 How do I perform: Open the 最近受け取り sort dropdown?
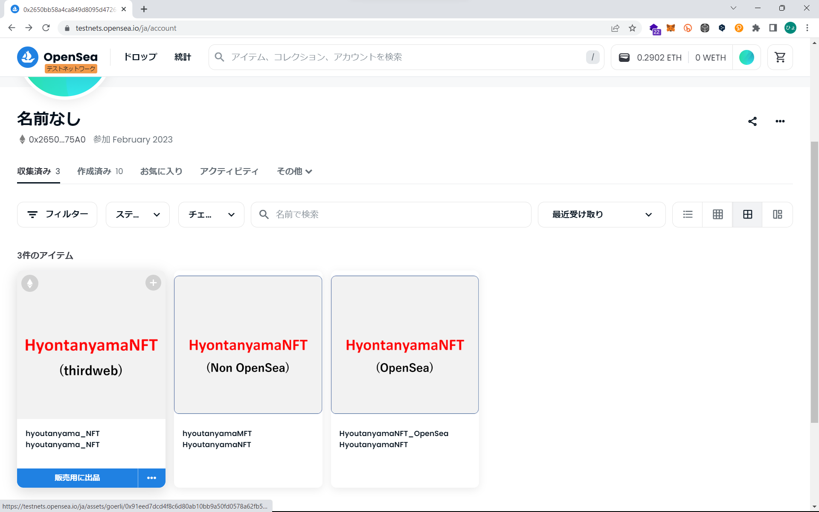601,215
